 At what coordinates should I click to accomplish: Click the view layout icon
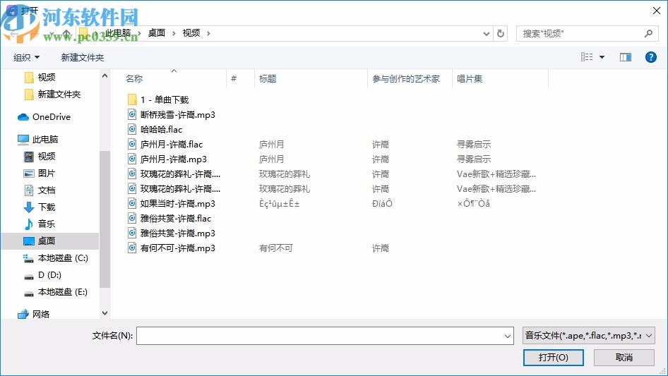[587, 57]
